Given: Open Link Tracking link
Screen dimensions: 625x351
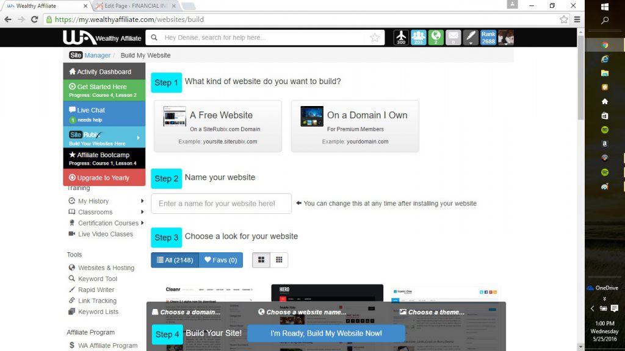Looking at the screenshot, I should 97,300.
